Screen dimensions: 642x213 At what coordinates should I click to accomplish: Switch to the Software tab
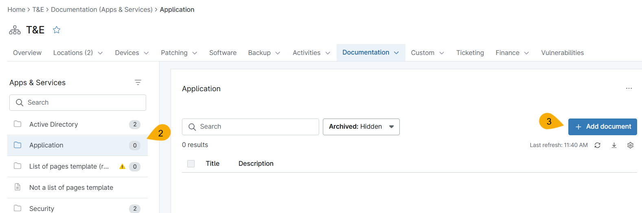point(223,53)
